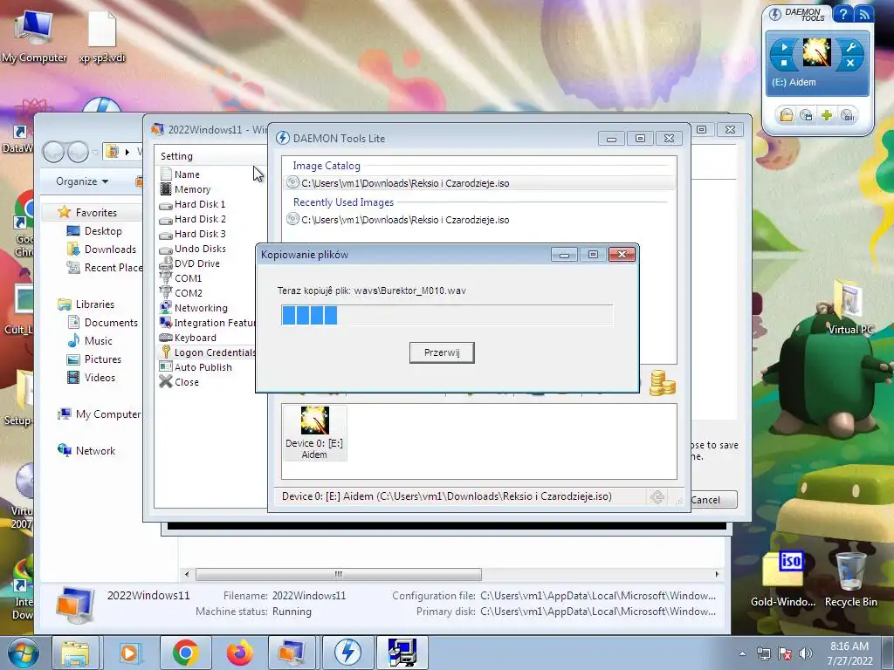Click the make-disc-image icon in gadget

click(x=806, y=116)
